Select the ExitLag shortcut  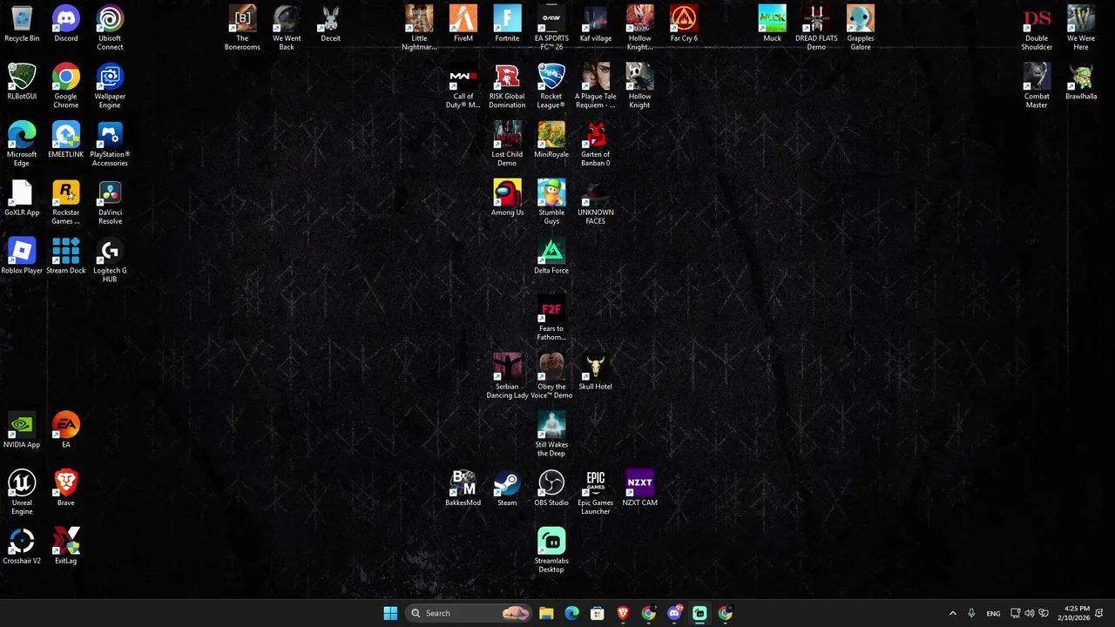click(x=66, y=547)
